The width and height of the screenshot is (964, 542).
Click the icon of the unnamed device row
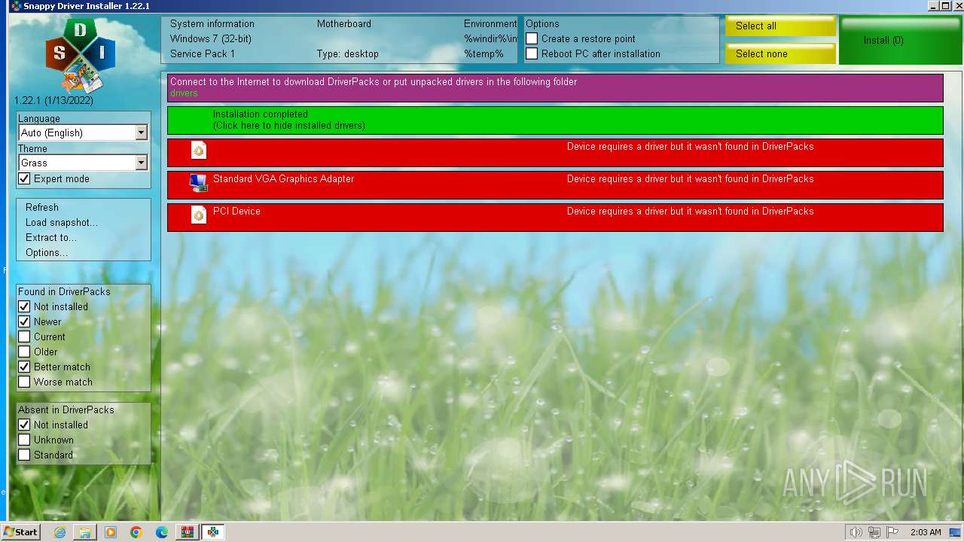(x=198, y=151)
